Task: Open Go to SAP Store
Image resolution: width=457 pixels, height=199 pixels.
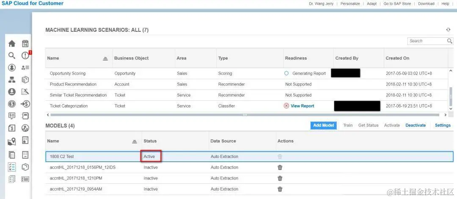Action: pos(397,4)
